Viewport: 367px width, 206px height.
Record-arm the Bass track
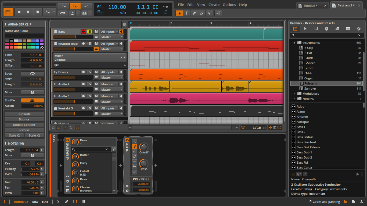[x=84, y=31]
